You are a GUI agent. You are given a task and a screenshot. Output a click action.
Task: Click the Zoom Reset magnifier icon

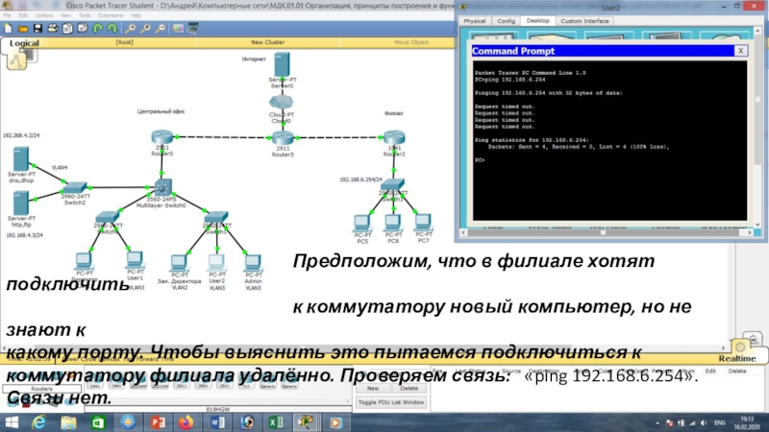[145, 29]
